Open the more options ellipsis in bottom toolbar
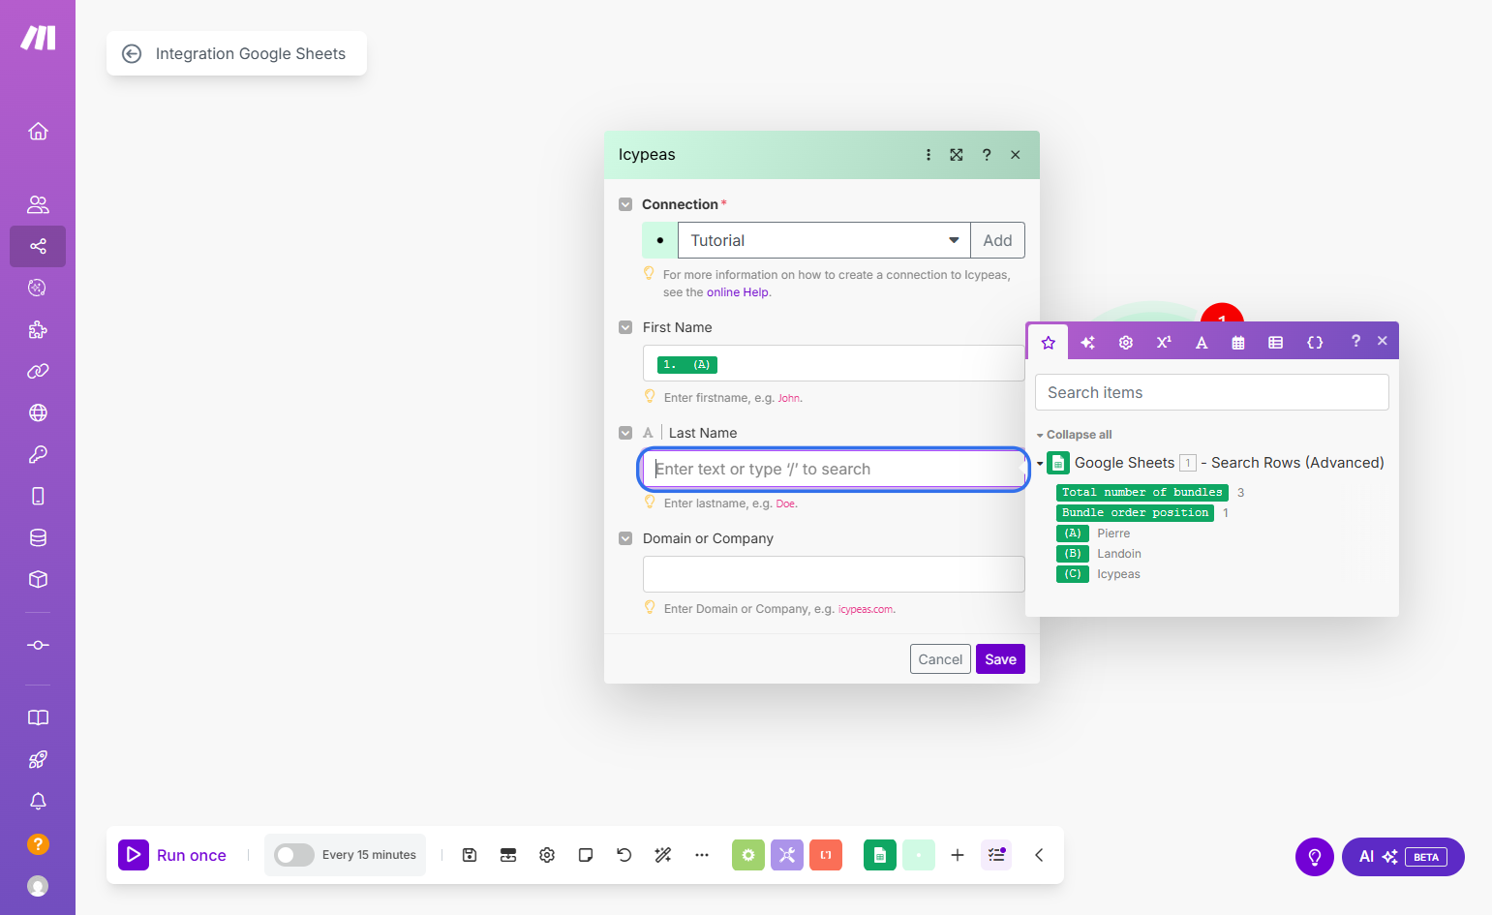The width and height of the screenshot is (1492, 915). pyautogui.click(x=702, y=855)
